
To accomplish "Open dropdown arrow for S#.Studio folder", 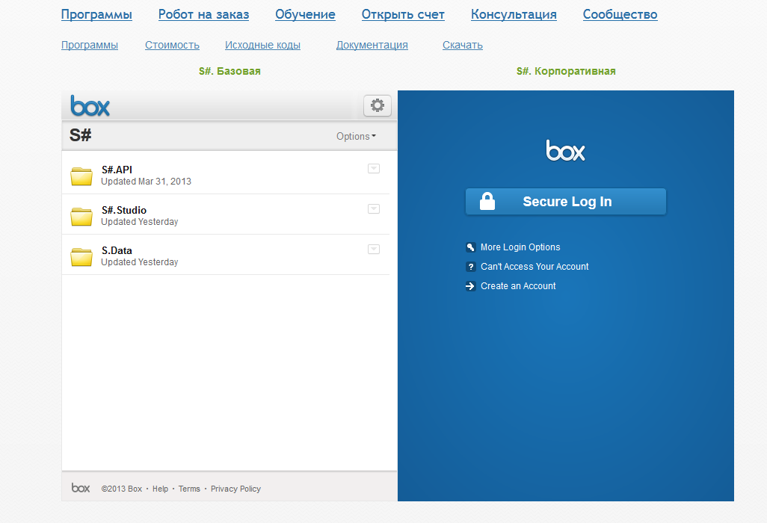I will pyautogui.click(x=374, y=209).
